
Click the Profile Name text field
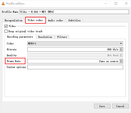pyautogui.click(x=74, y=12)
